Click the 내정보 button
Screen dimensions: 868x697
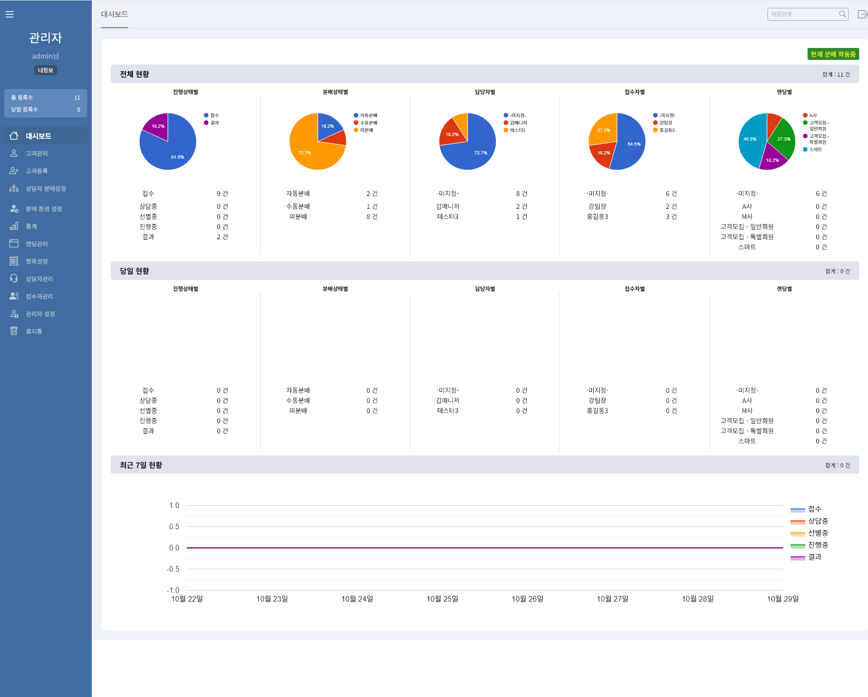(x=45, y=70)
